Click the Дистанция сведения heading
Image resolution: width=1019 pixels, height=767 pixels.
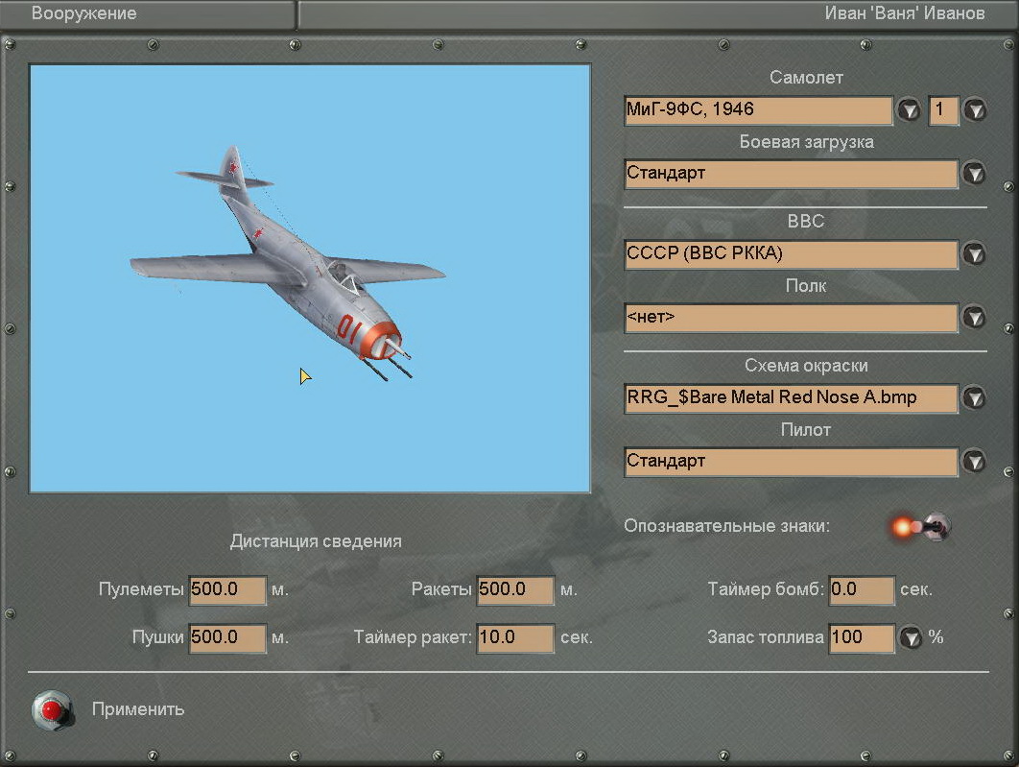[x=316, y=541]
